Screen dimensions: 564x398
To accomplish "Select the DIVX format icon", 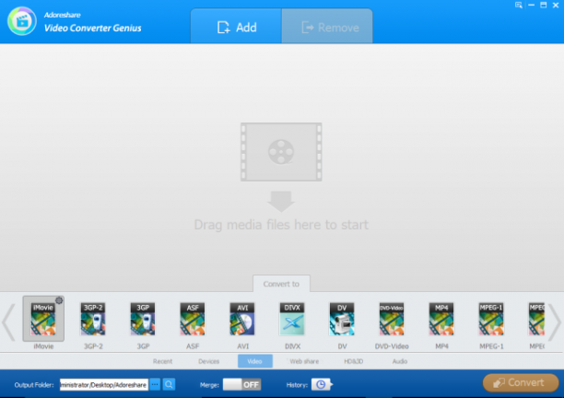I will (x=292, y=319).
